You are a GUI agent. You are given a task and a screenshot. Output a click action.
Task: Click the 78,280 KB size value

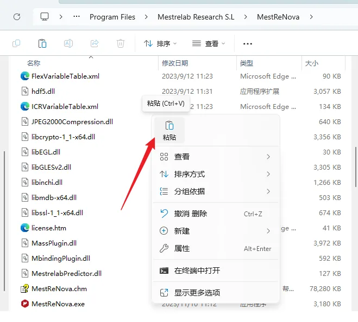click(x=325, y=289)
